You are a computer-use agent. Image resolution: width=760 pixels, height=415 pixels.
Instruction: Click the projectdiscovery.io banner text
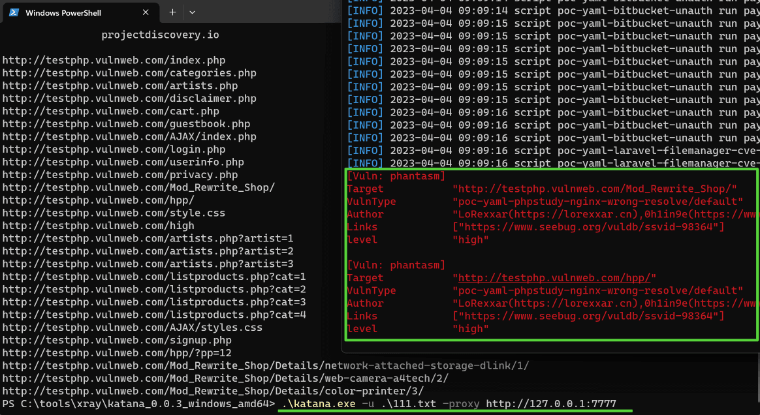pos(160,35)
